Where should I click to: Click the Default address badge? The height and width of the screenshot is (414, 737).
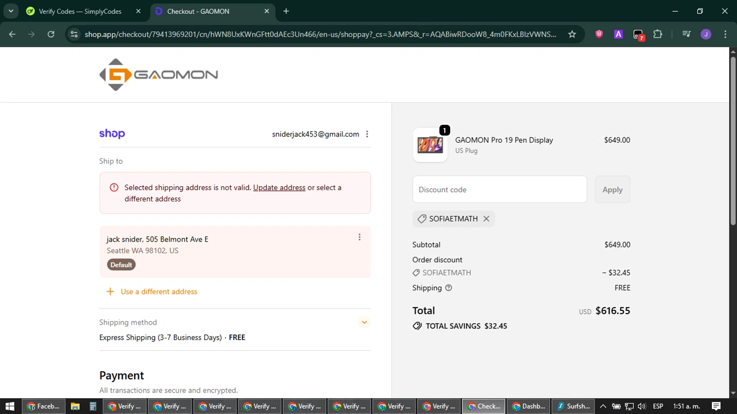121,265
